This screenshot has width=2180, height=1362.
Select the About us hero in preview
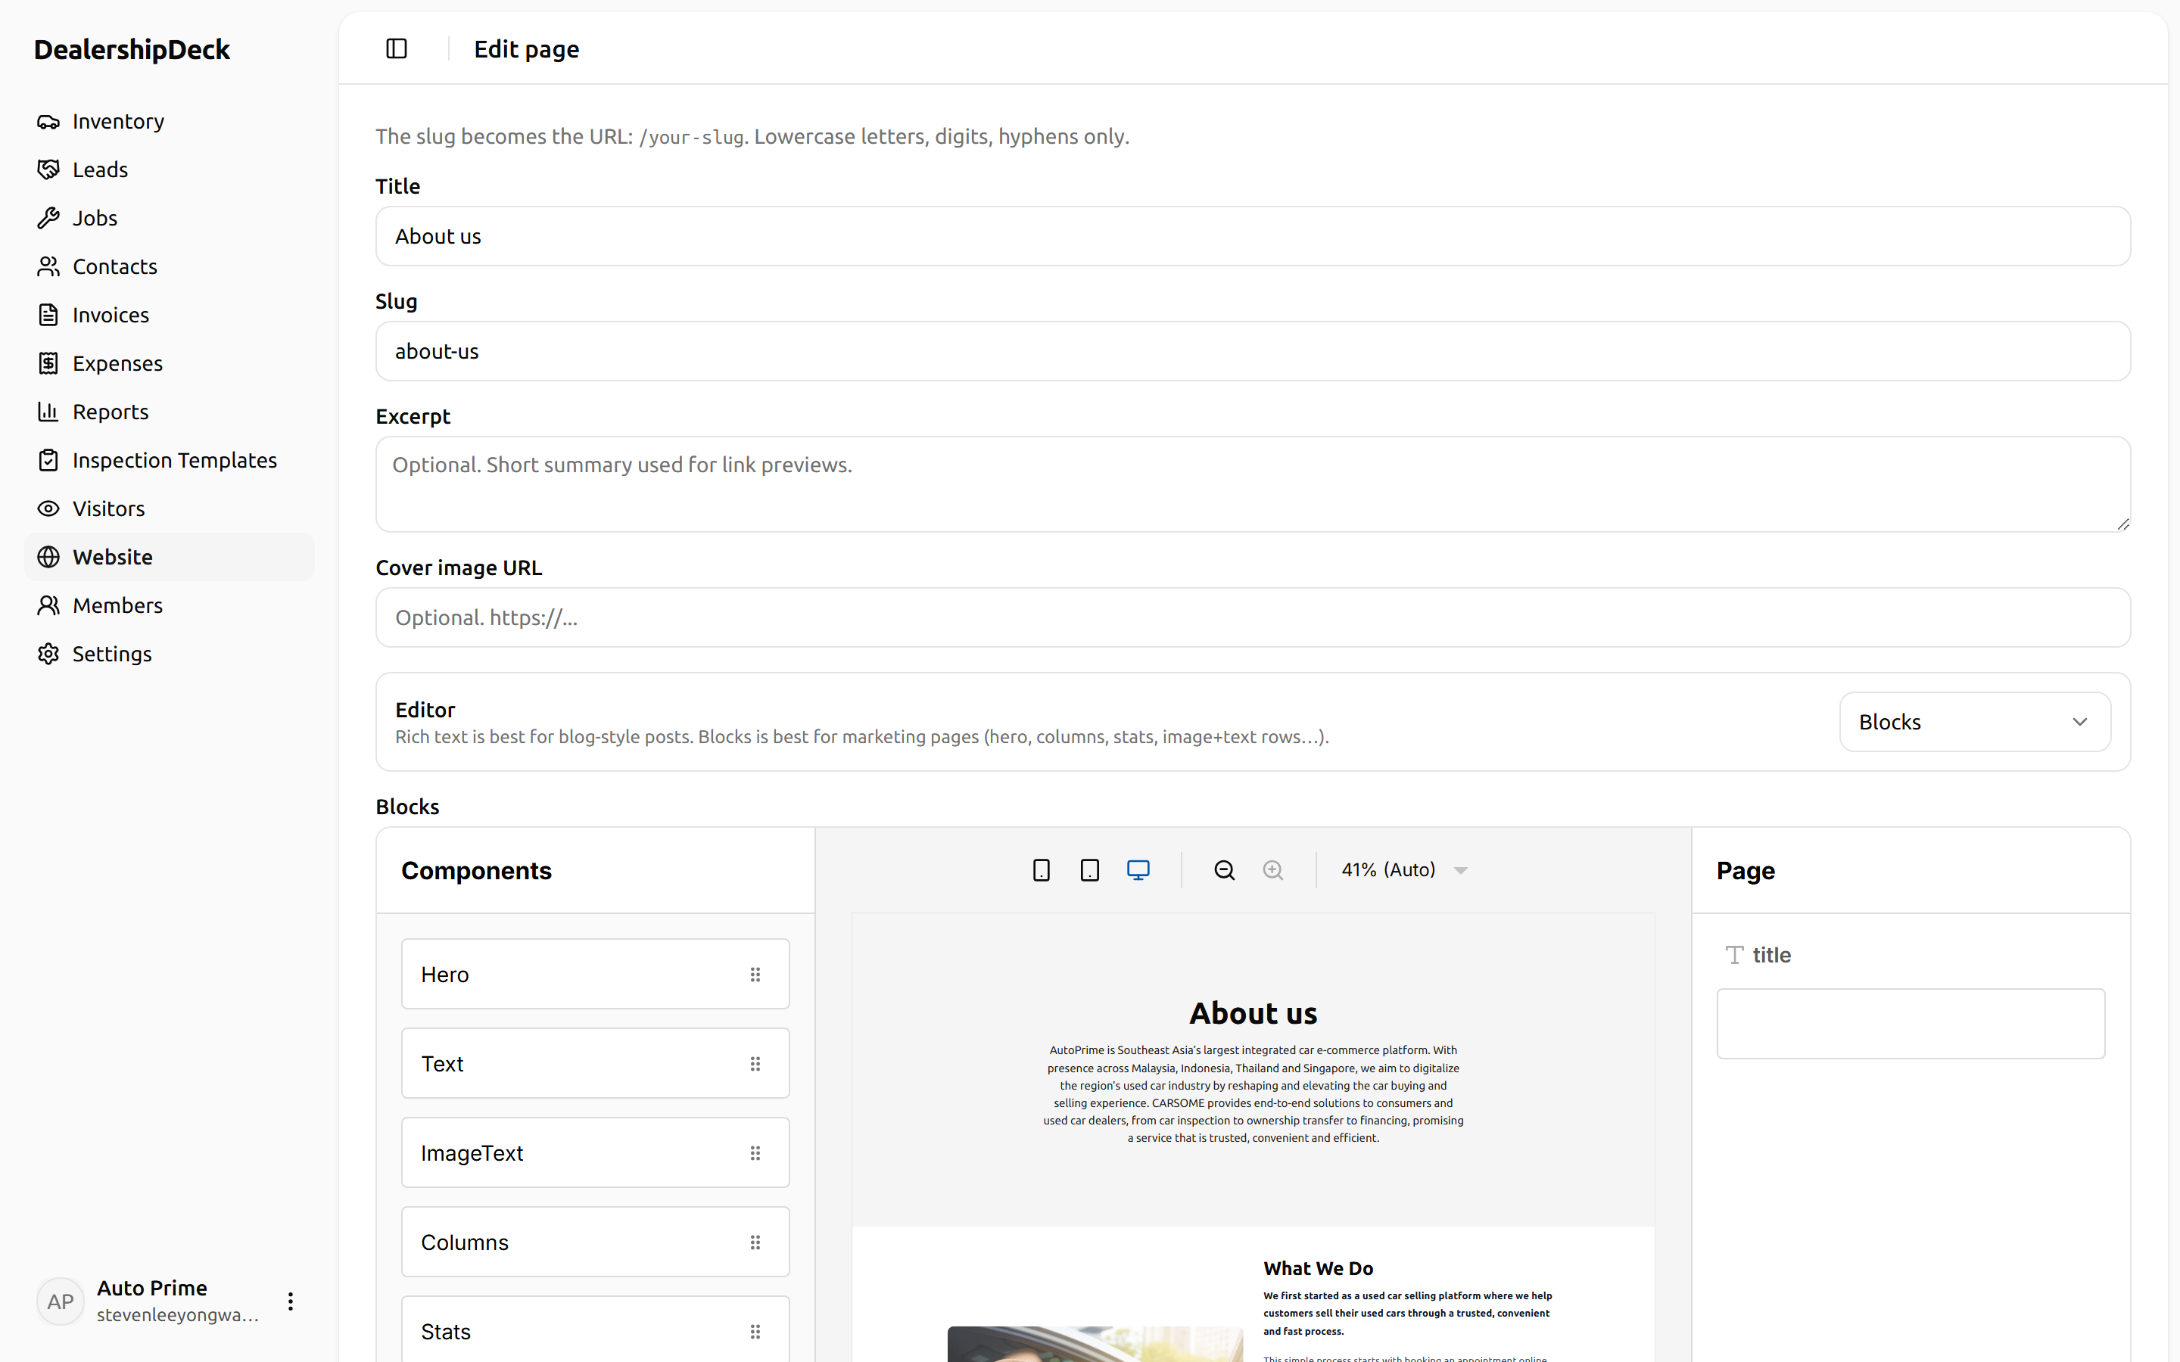1253,1070
